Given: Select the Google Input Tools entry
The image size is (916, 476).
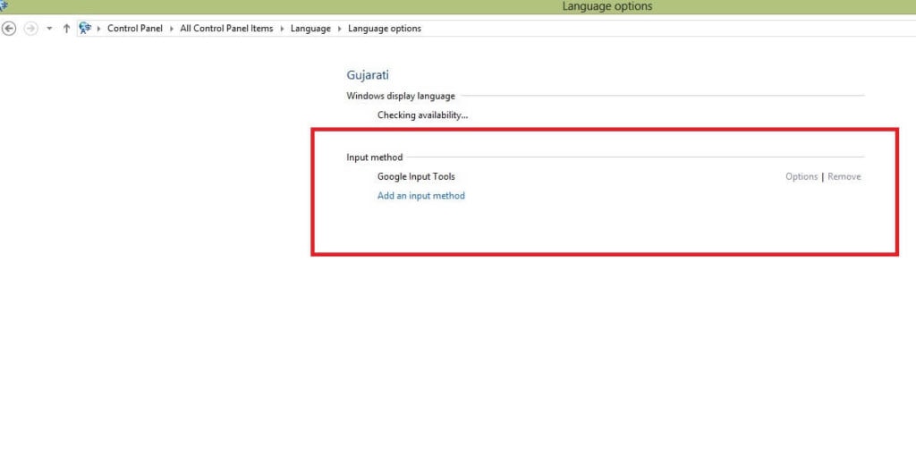Looking at the screenshot, I should (416, 176).
